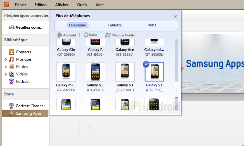This screenshot has width=244, height=146.
Task: Select Galaxy Ace GT-S5830 phone
Action: tap(125, 48)
